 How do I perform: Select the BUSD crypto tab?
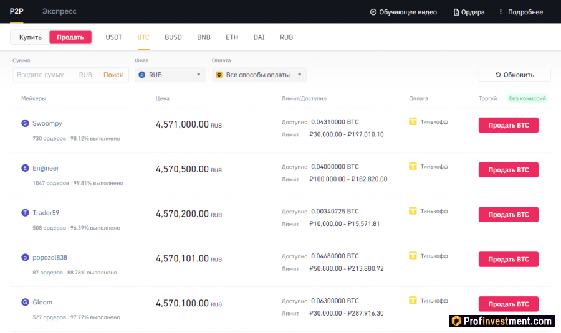pos(173,37)
